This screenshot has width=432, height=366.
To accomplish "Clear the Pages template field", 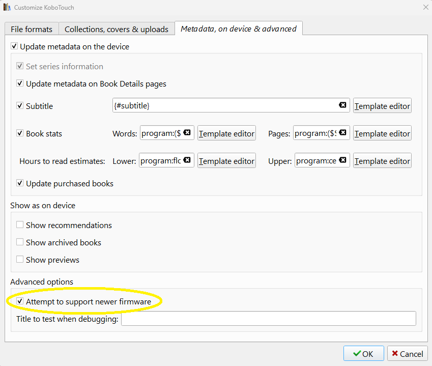I will pyautogui.click(x=342, y=132).
